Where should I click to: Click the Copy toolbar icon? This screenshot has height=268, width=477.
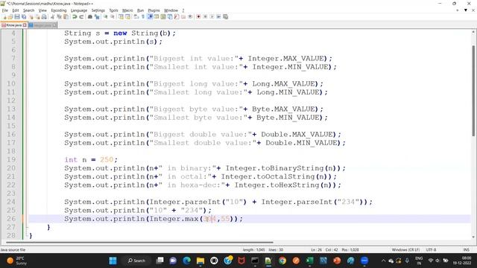coord(59,16)
